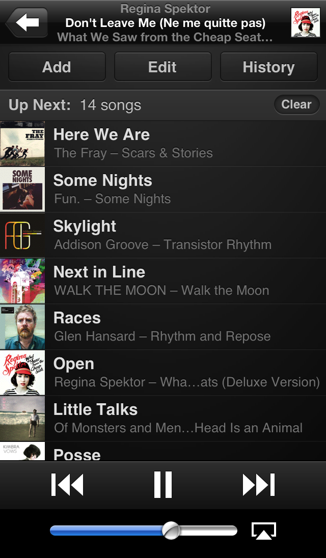Screen dimensions: 326x558
Task: Open the AirPlay output menu
Action: point(264,531)
